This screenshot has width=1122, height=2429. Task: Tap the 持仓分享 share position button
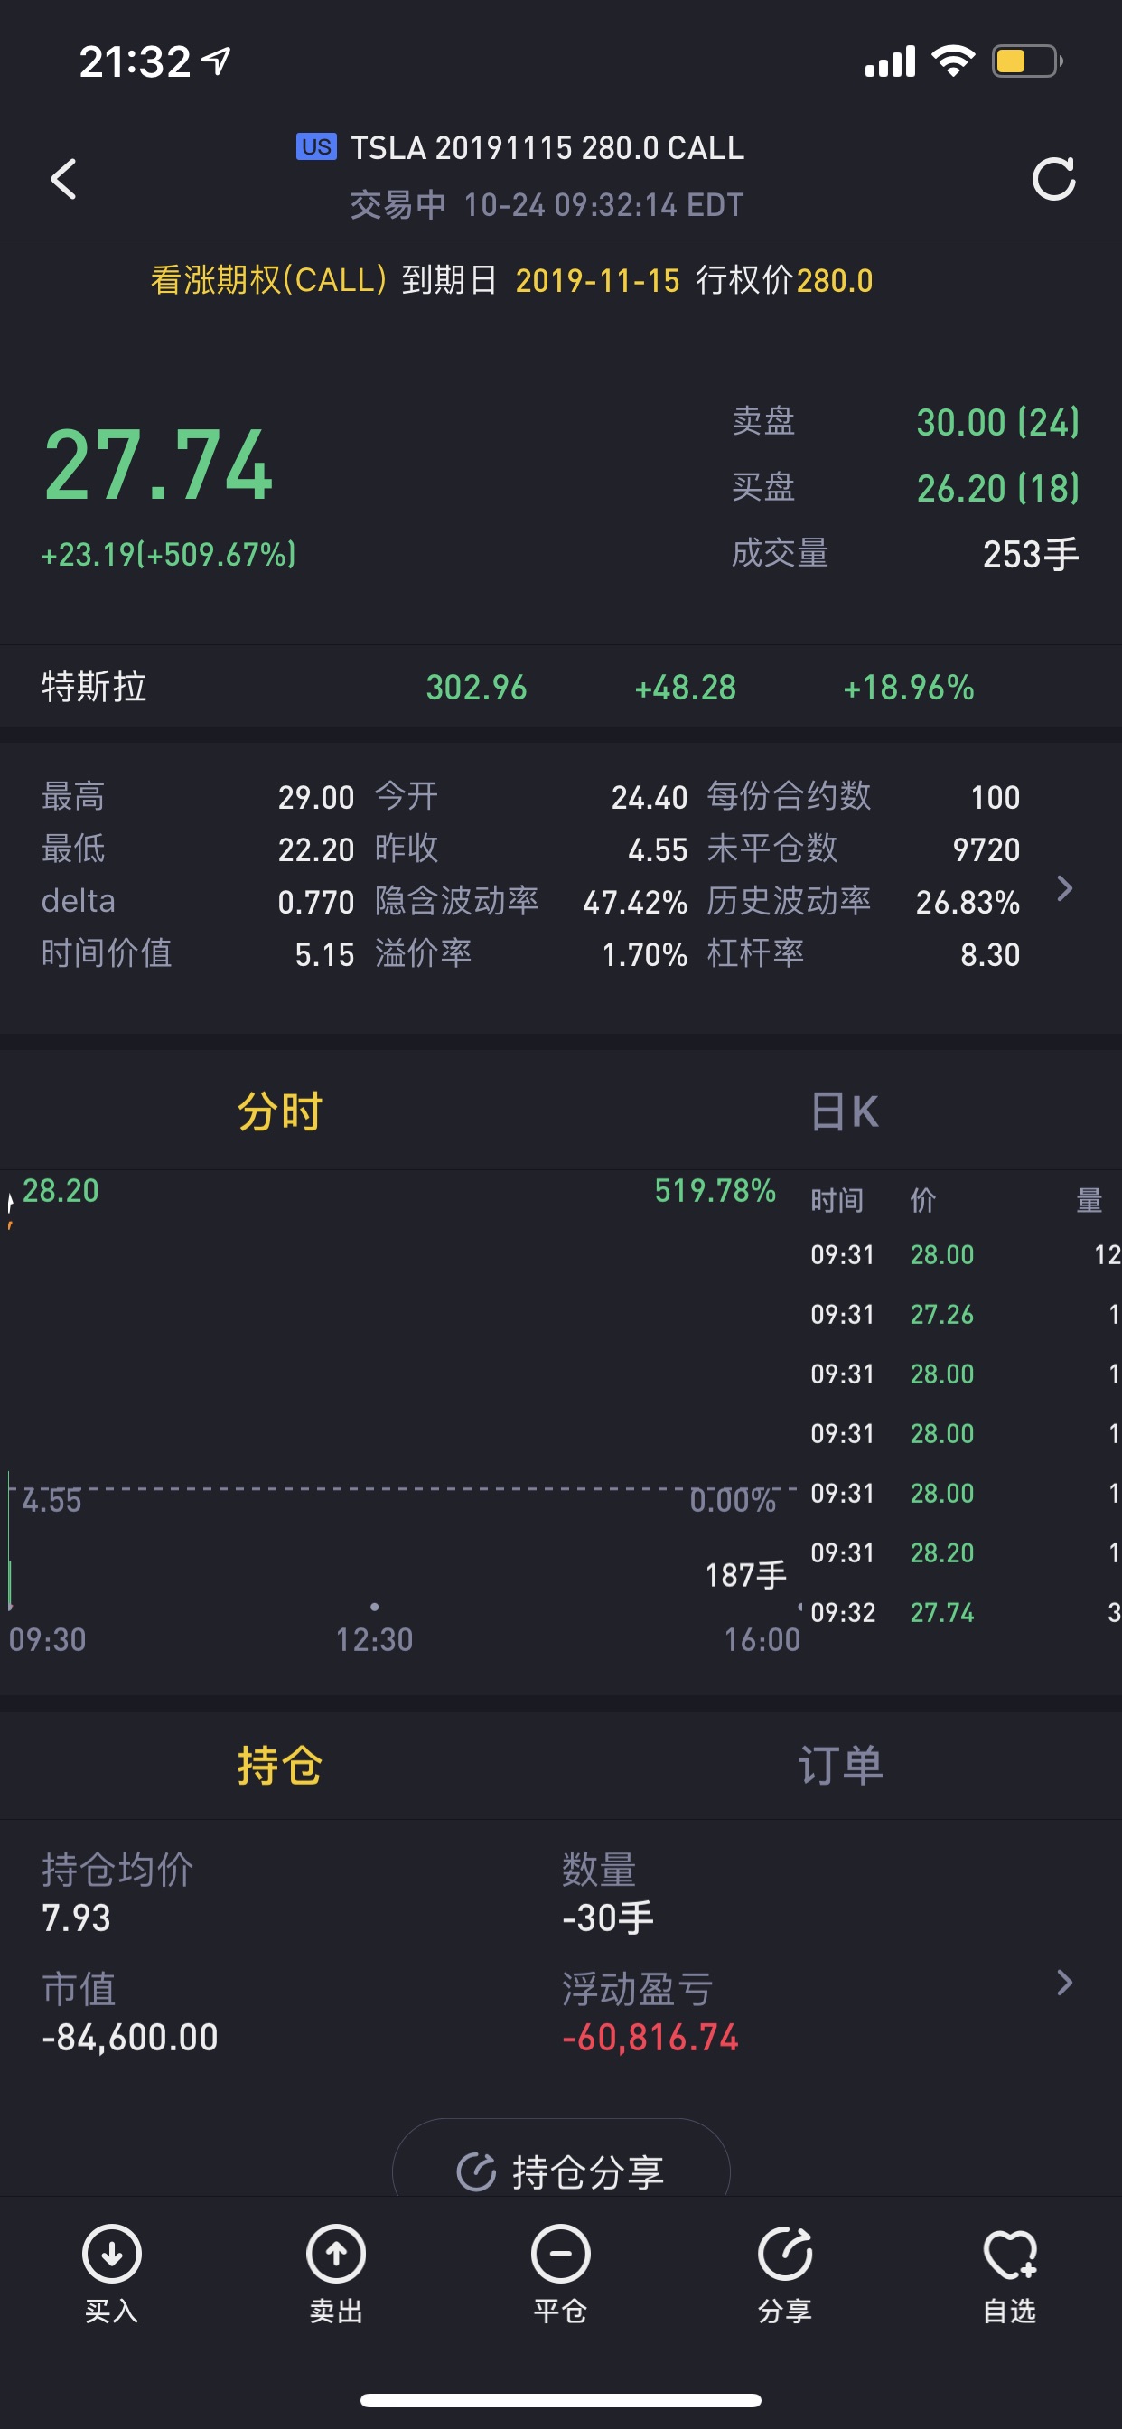tap(561, 2171)
